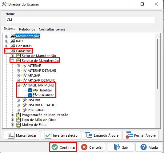The image size is (164, 153).
Task: Click Fechar Árvore button
Action: [141, 135]
